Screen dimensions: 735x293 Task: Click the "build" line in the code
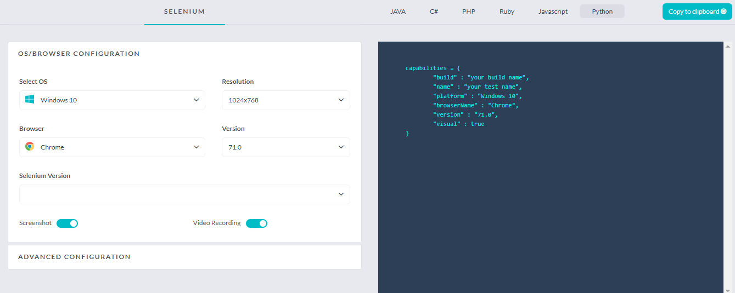click(480, 77)
